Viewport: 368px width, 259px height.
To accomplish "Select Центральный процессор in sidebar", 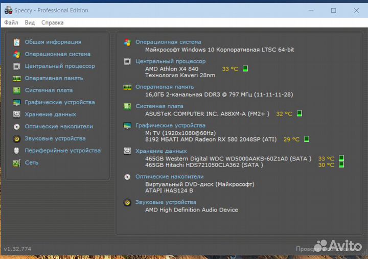I will tap(60, 66).
